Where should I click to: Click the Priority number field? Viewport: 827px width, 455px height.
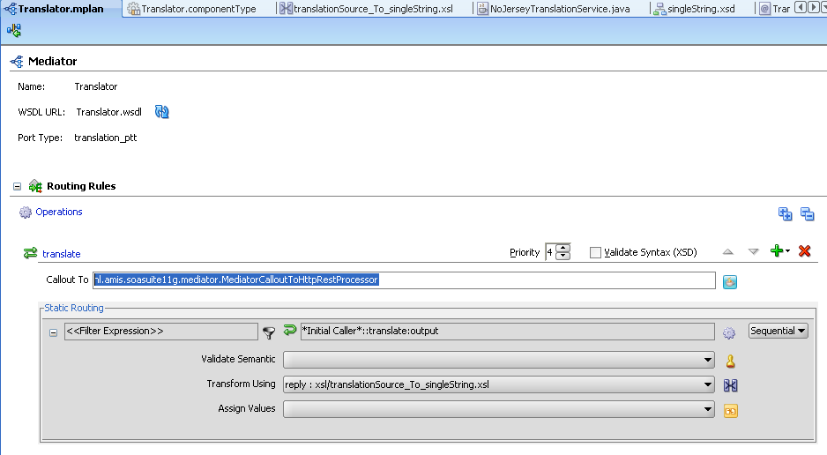tap(551, 252)
